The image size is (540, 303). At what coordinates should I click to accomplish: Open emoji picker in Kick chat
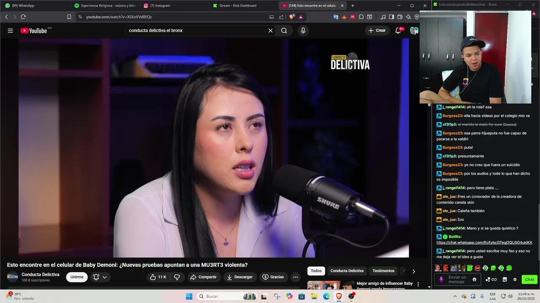[474, 279]
